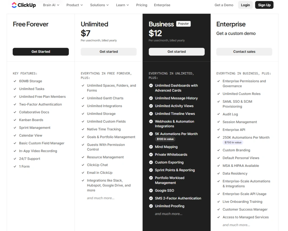The image size is (288, 231).
Task: Click Contact sales under Enterprise
Action: [244, 52]
